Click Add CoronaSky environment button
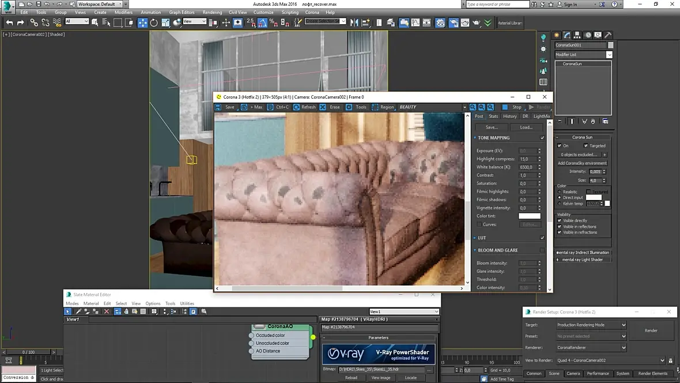The height and width of the screenshot is (383, 680). 582,163
